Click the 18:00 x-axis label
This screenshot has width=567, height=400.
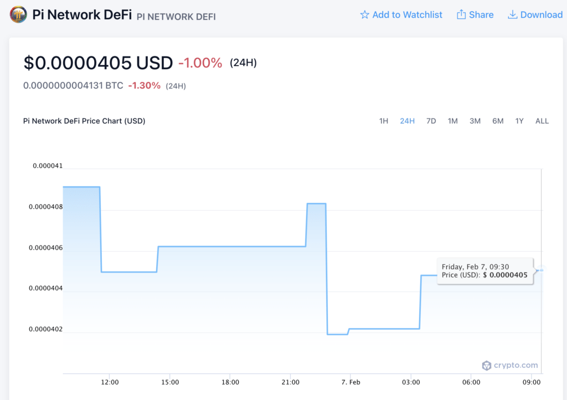tap(230, 382)
